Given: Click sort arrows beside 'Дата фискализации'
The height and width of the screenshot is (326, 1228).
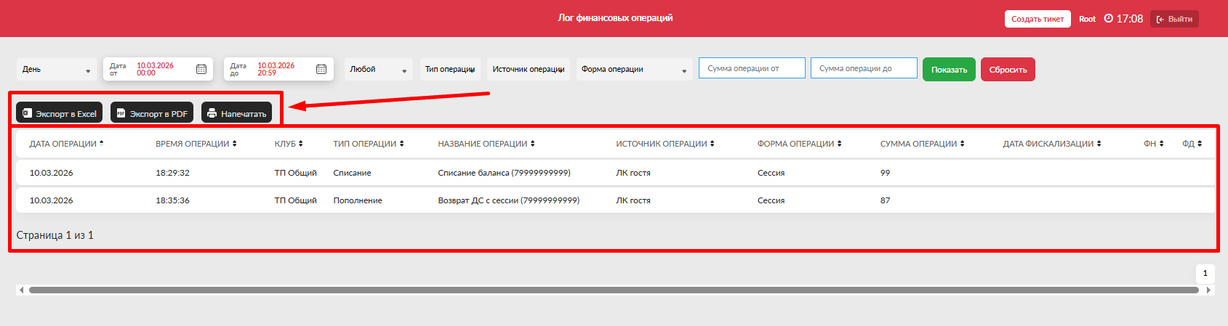Looking at the screenshot, I should (1099, 144).
